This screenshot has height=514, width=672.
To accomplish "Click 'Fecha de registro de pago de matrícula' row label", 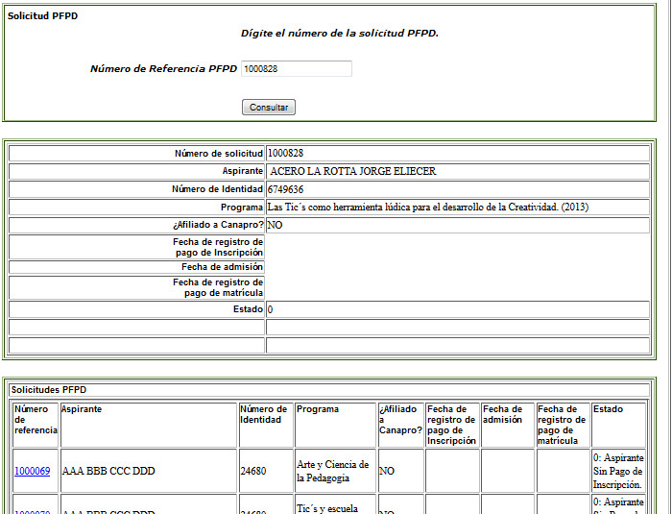I will 218,287.
